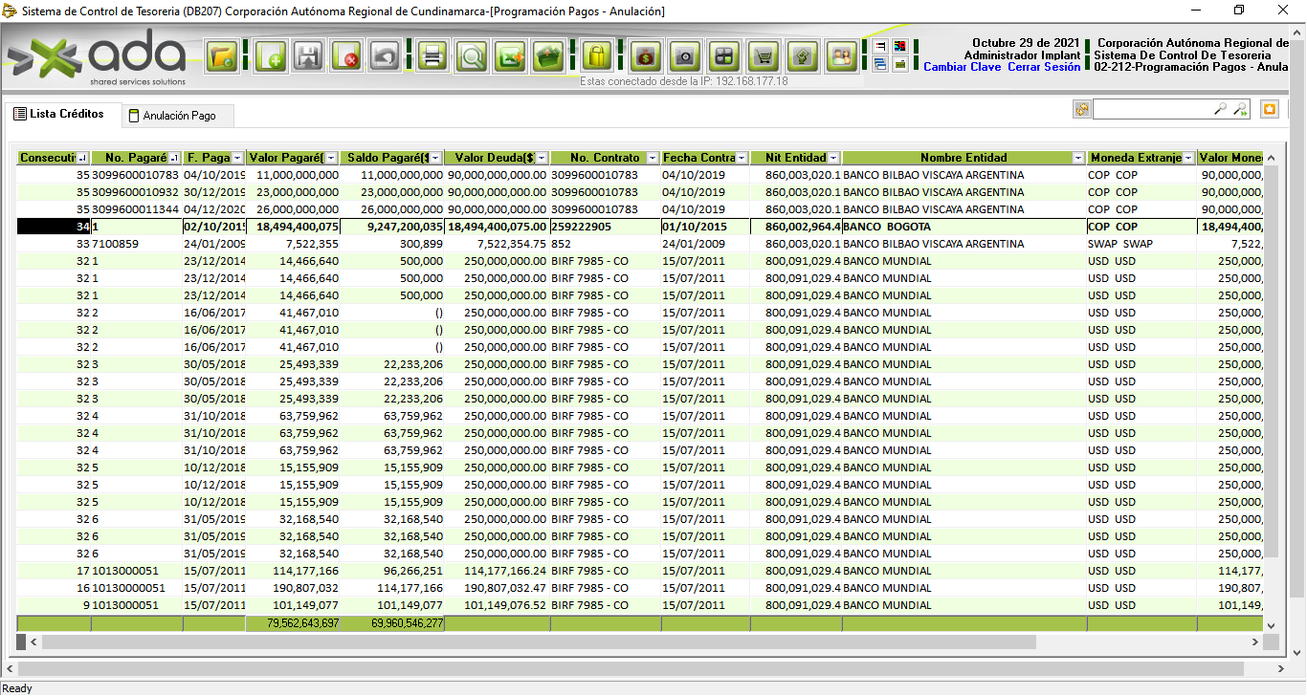Viewport: 1307px width, 696px height.
Task: Click inside the search text field
Action: click(1153, 110)
